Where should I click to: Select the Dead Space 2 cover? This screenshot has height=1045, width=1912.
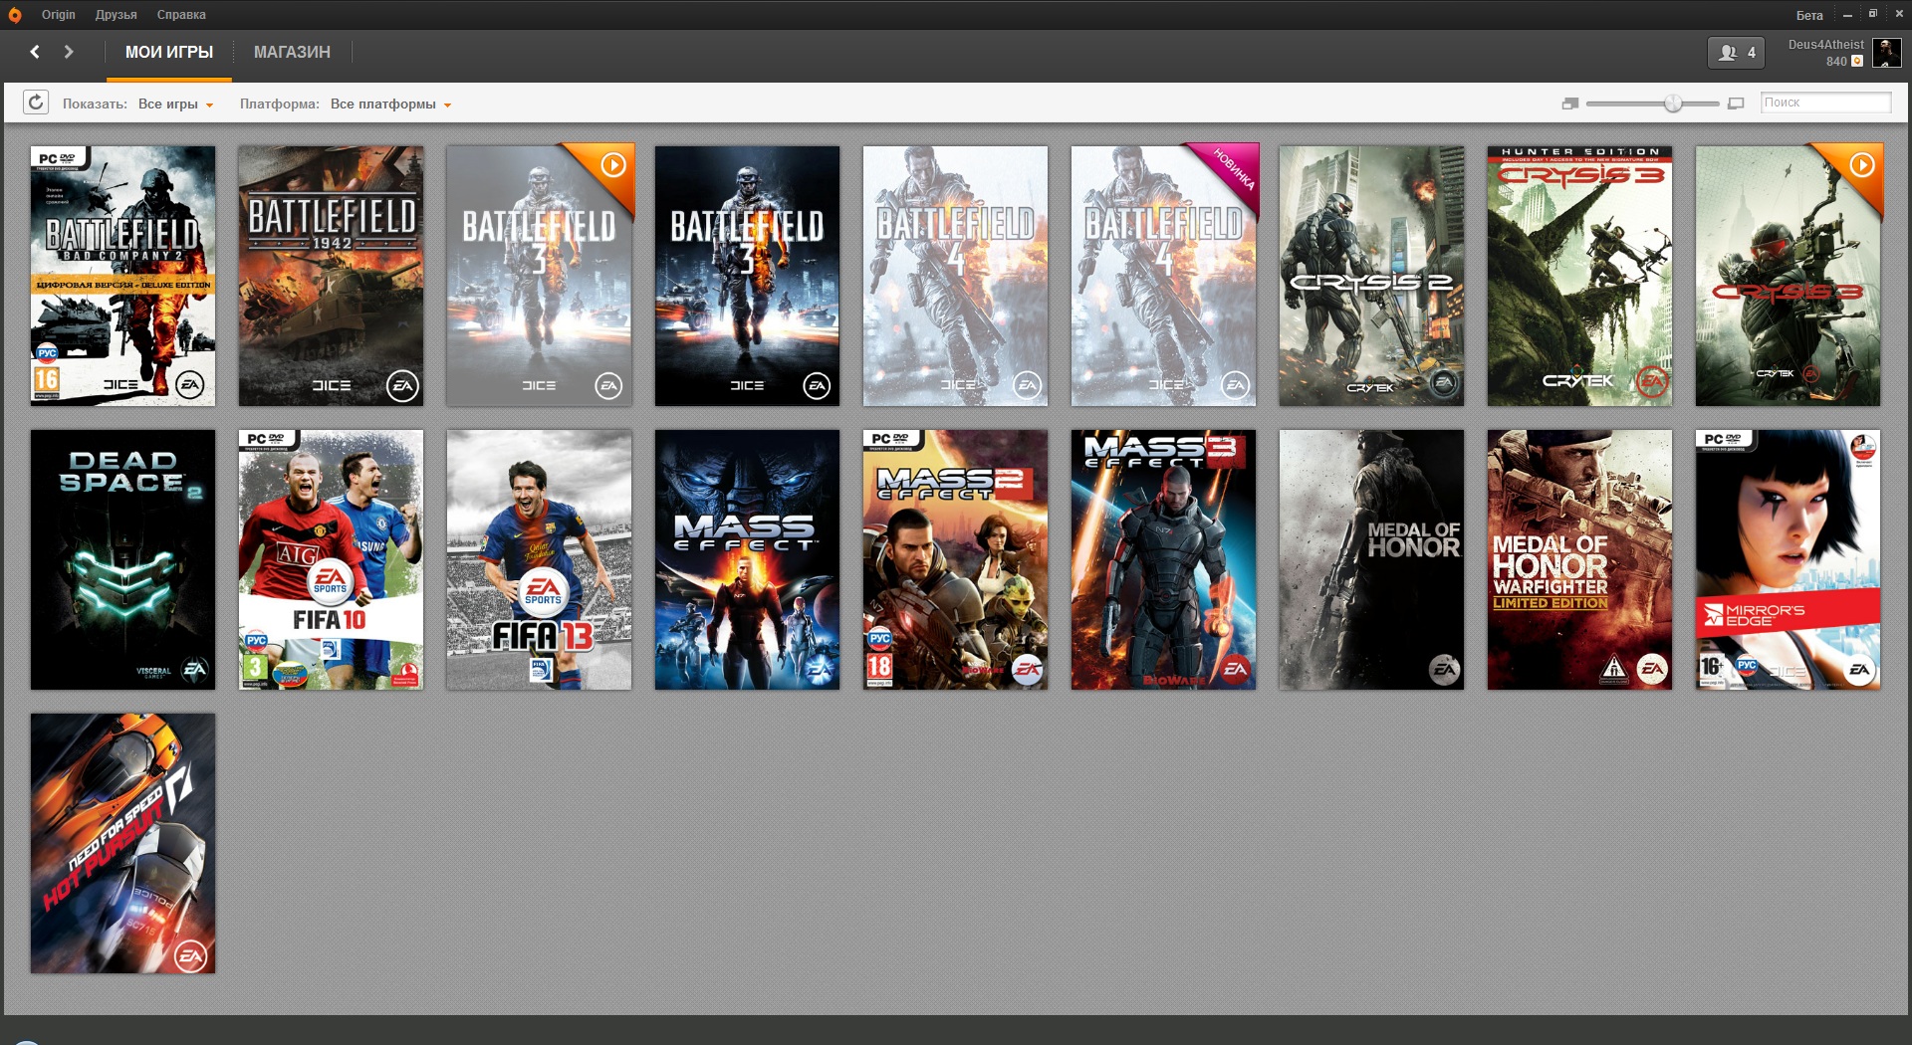tap(122, 559)
